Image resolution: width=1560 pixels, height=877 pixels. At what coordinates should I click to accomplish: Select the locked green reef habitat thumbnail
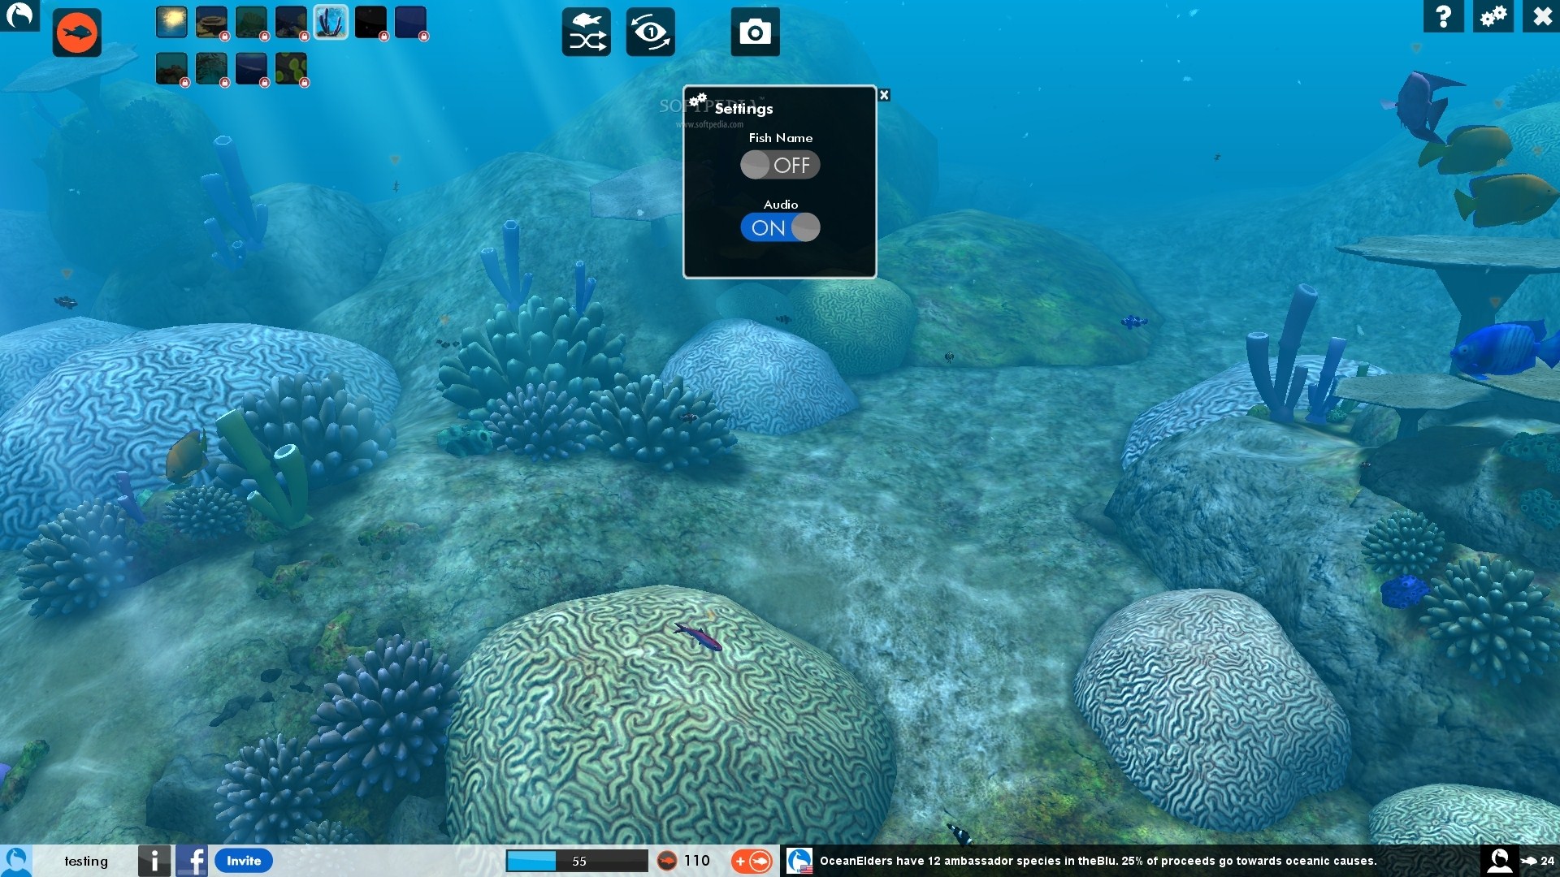(x=251, y=22)
